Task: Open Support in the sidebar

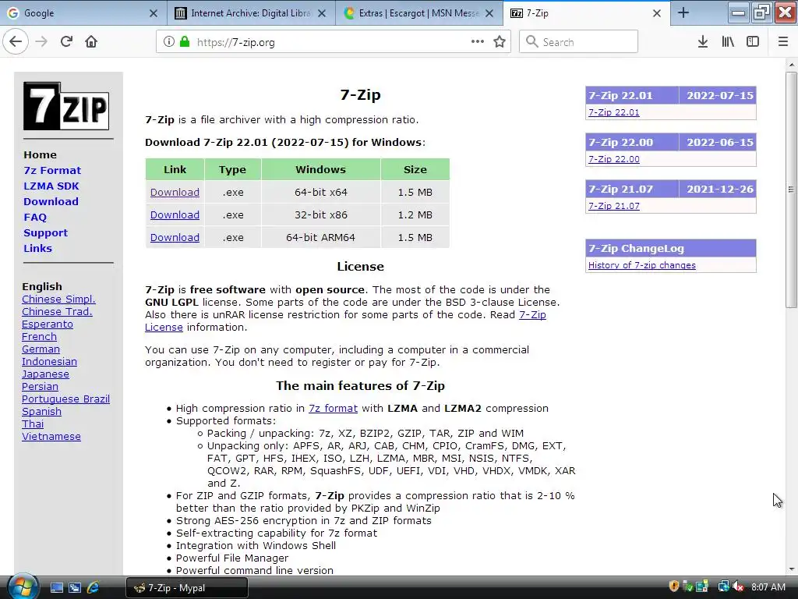Action: click(x=45, y=232)
